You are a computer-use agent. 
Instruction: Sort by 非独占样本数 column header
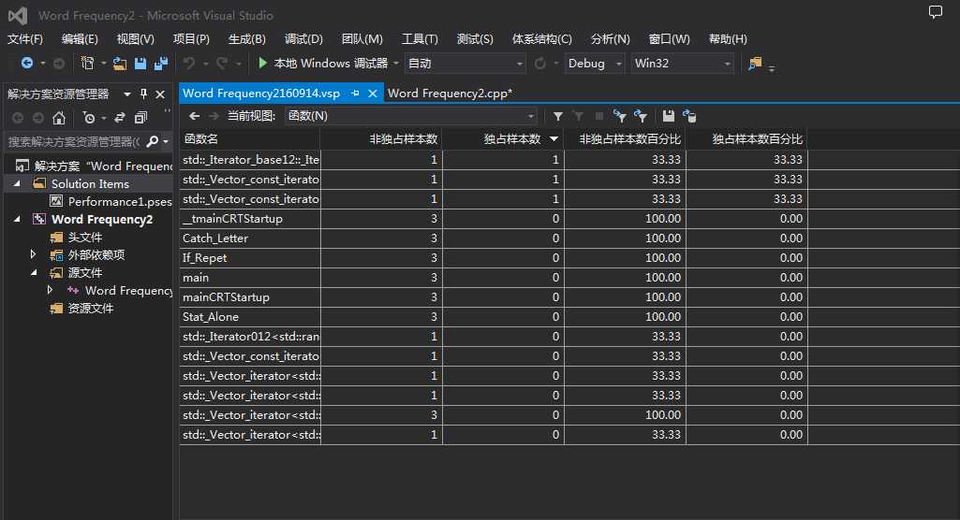[x=381, y=139]
